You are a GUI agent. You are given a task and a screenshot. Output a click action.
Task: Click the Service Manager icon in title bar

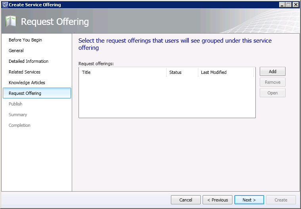coord(5,5)
